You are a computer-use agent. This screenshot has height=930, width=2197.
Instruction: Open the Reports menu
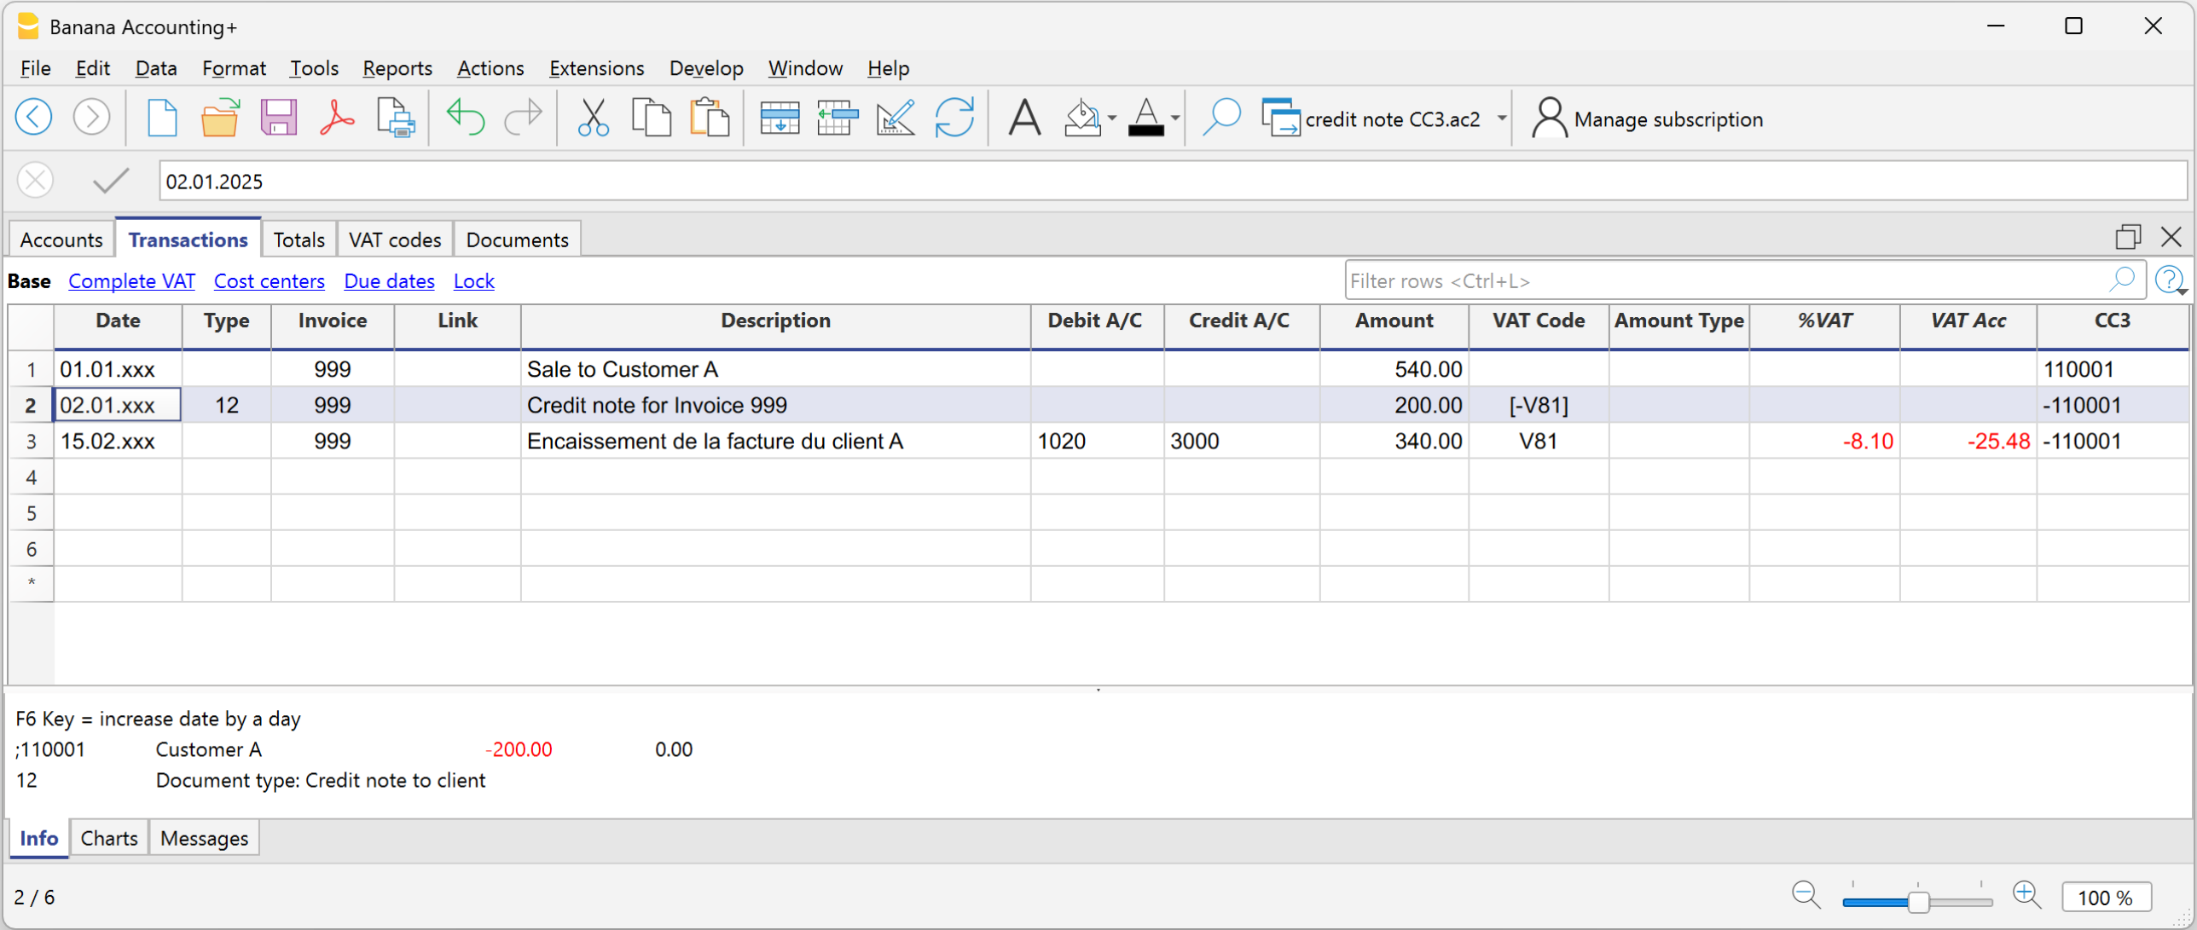tap(397, 68)
